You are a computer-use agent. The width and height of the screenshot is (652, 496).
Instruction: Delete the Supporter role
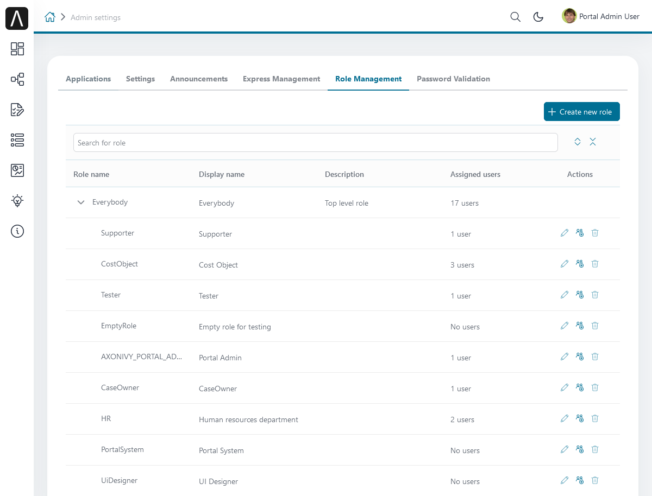(x=595, y=233)
